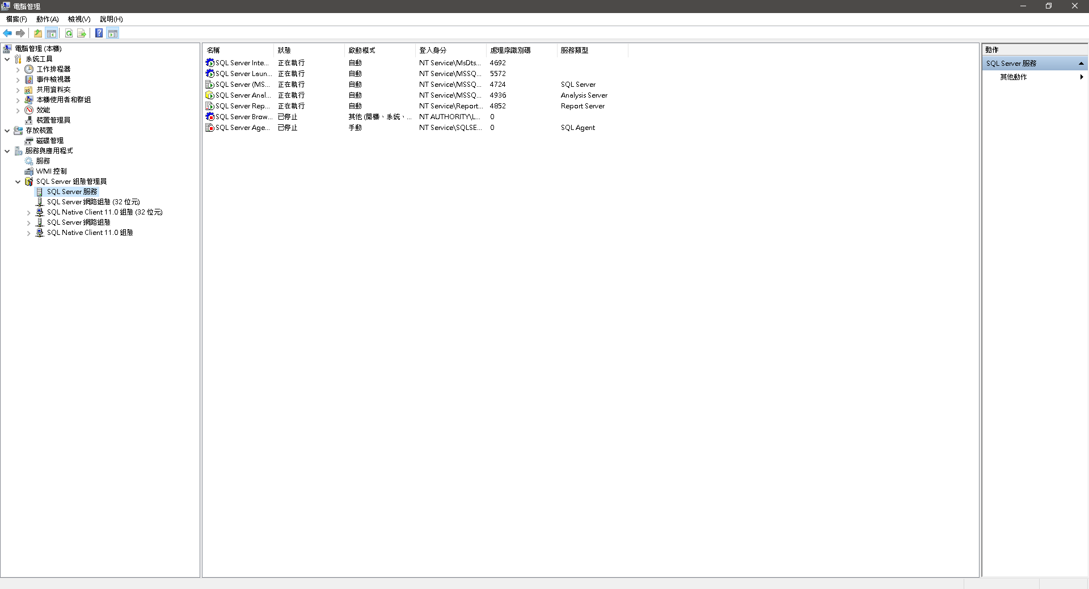This screenshot has width=1089, height=589.
Task: Click the 效能 performance icon
Action: coord(29,110)
